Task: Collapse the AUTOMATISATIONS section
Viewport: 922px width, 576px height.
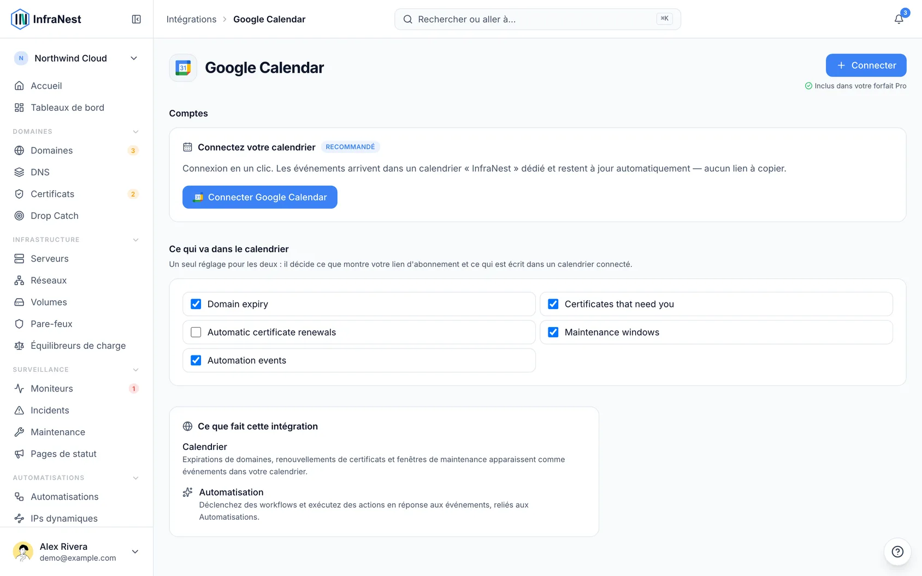Action: pyautogui.click(x=135, y=478)
